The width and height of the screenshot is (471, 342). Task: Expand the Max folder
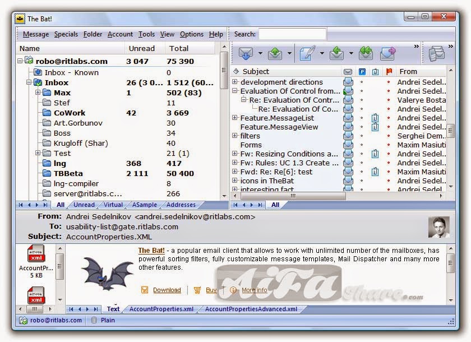[38, 92]
